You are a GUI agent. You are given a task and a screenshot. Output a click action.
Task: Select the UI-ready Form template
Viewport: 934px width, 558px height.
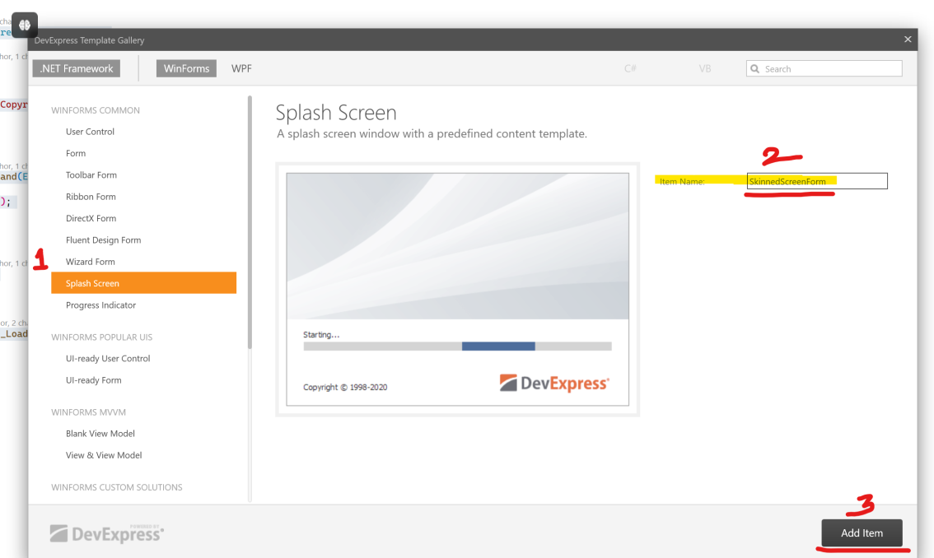tap(94, 380)
